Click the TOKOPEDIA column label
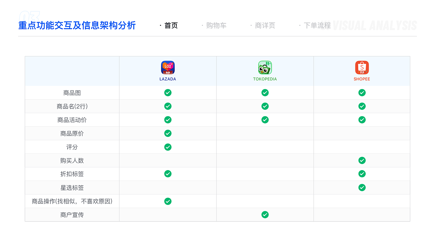The width and height of the screenshot is (435, 244). pyautogui.click(x=265, y=79)
